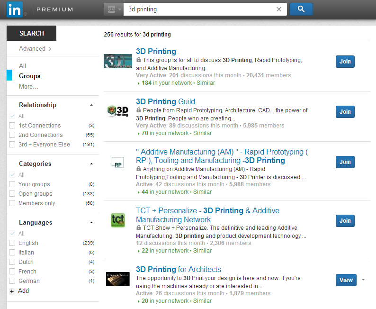
Task: Collapse the Languages filter section
Action: [x=91, y=223]
